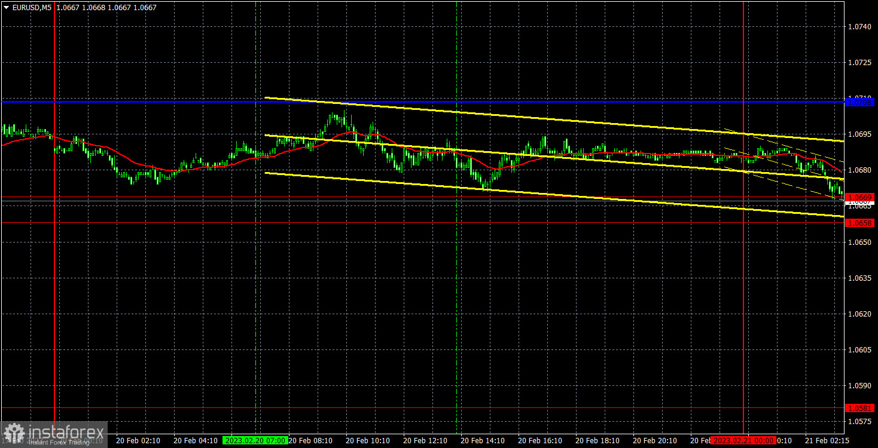The width and height of the screenshot is (878, 448).
Task: Click the 1.0575 price axis value
Action: [x=861, y=421]
